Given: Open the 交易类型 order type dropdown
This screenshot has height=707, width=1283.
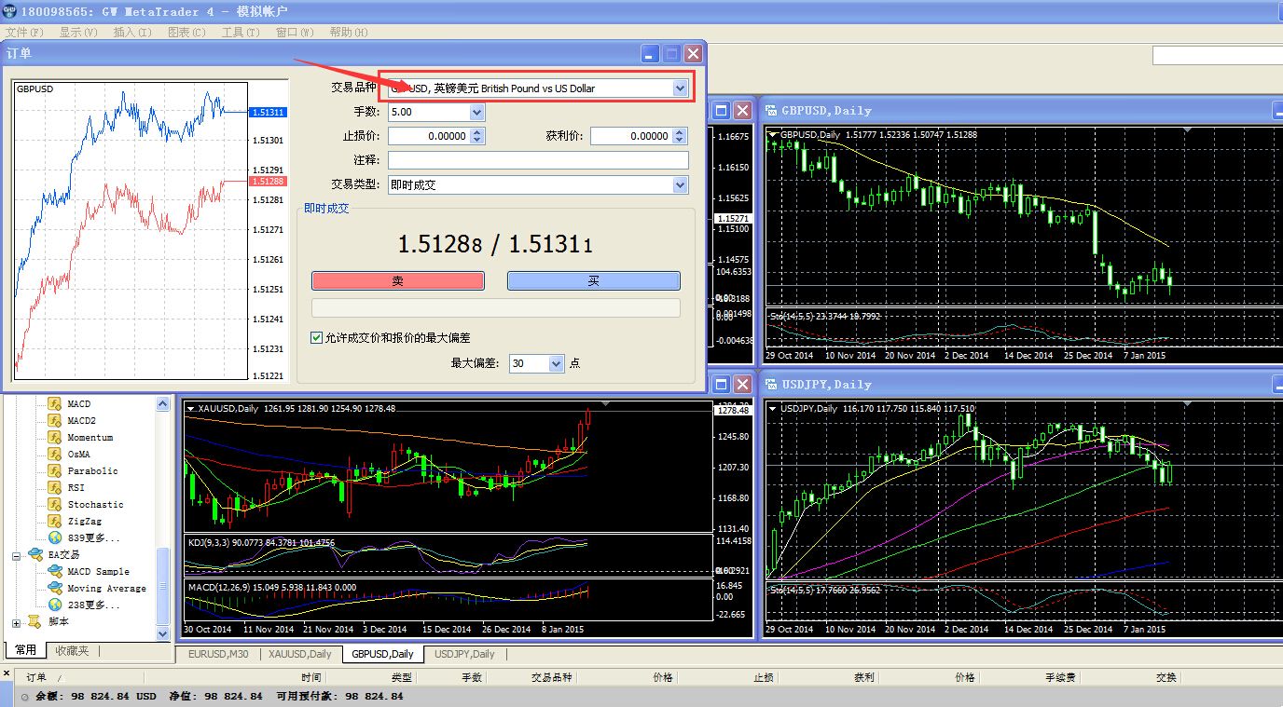Looking at the screenshot, I should click(680, 185).
